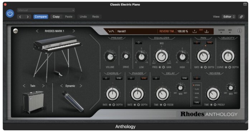Toggle the Chorus power switch
Image resolution: width=251 pixels, height=132 pixels.
point(106,78)
